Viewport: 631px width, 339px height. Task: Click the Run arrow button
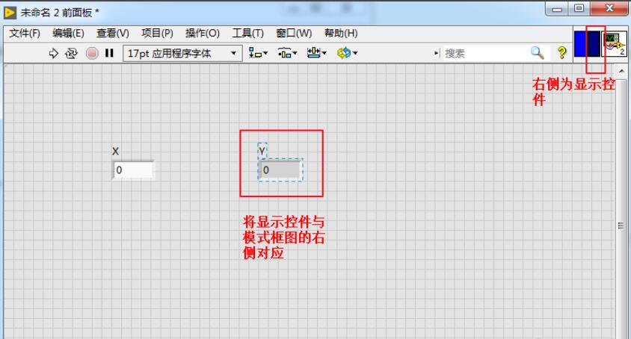coord(53,53)
